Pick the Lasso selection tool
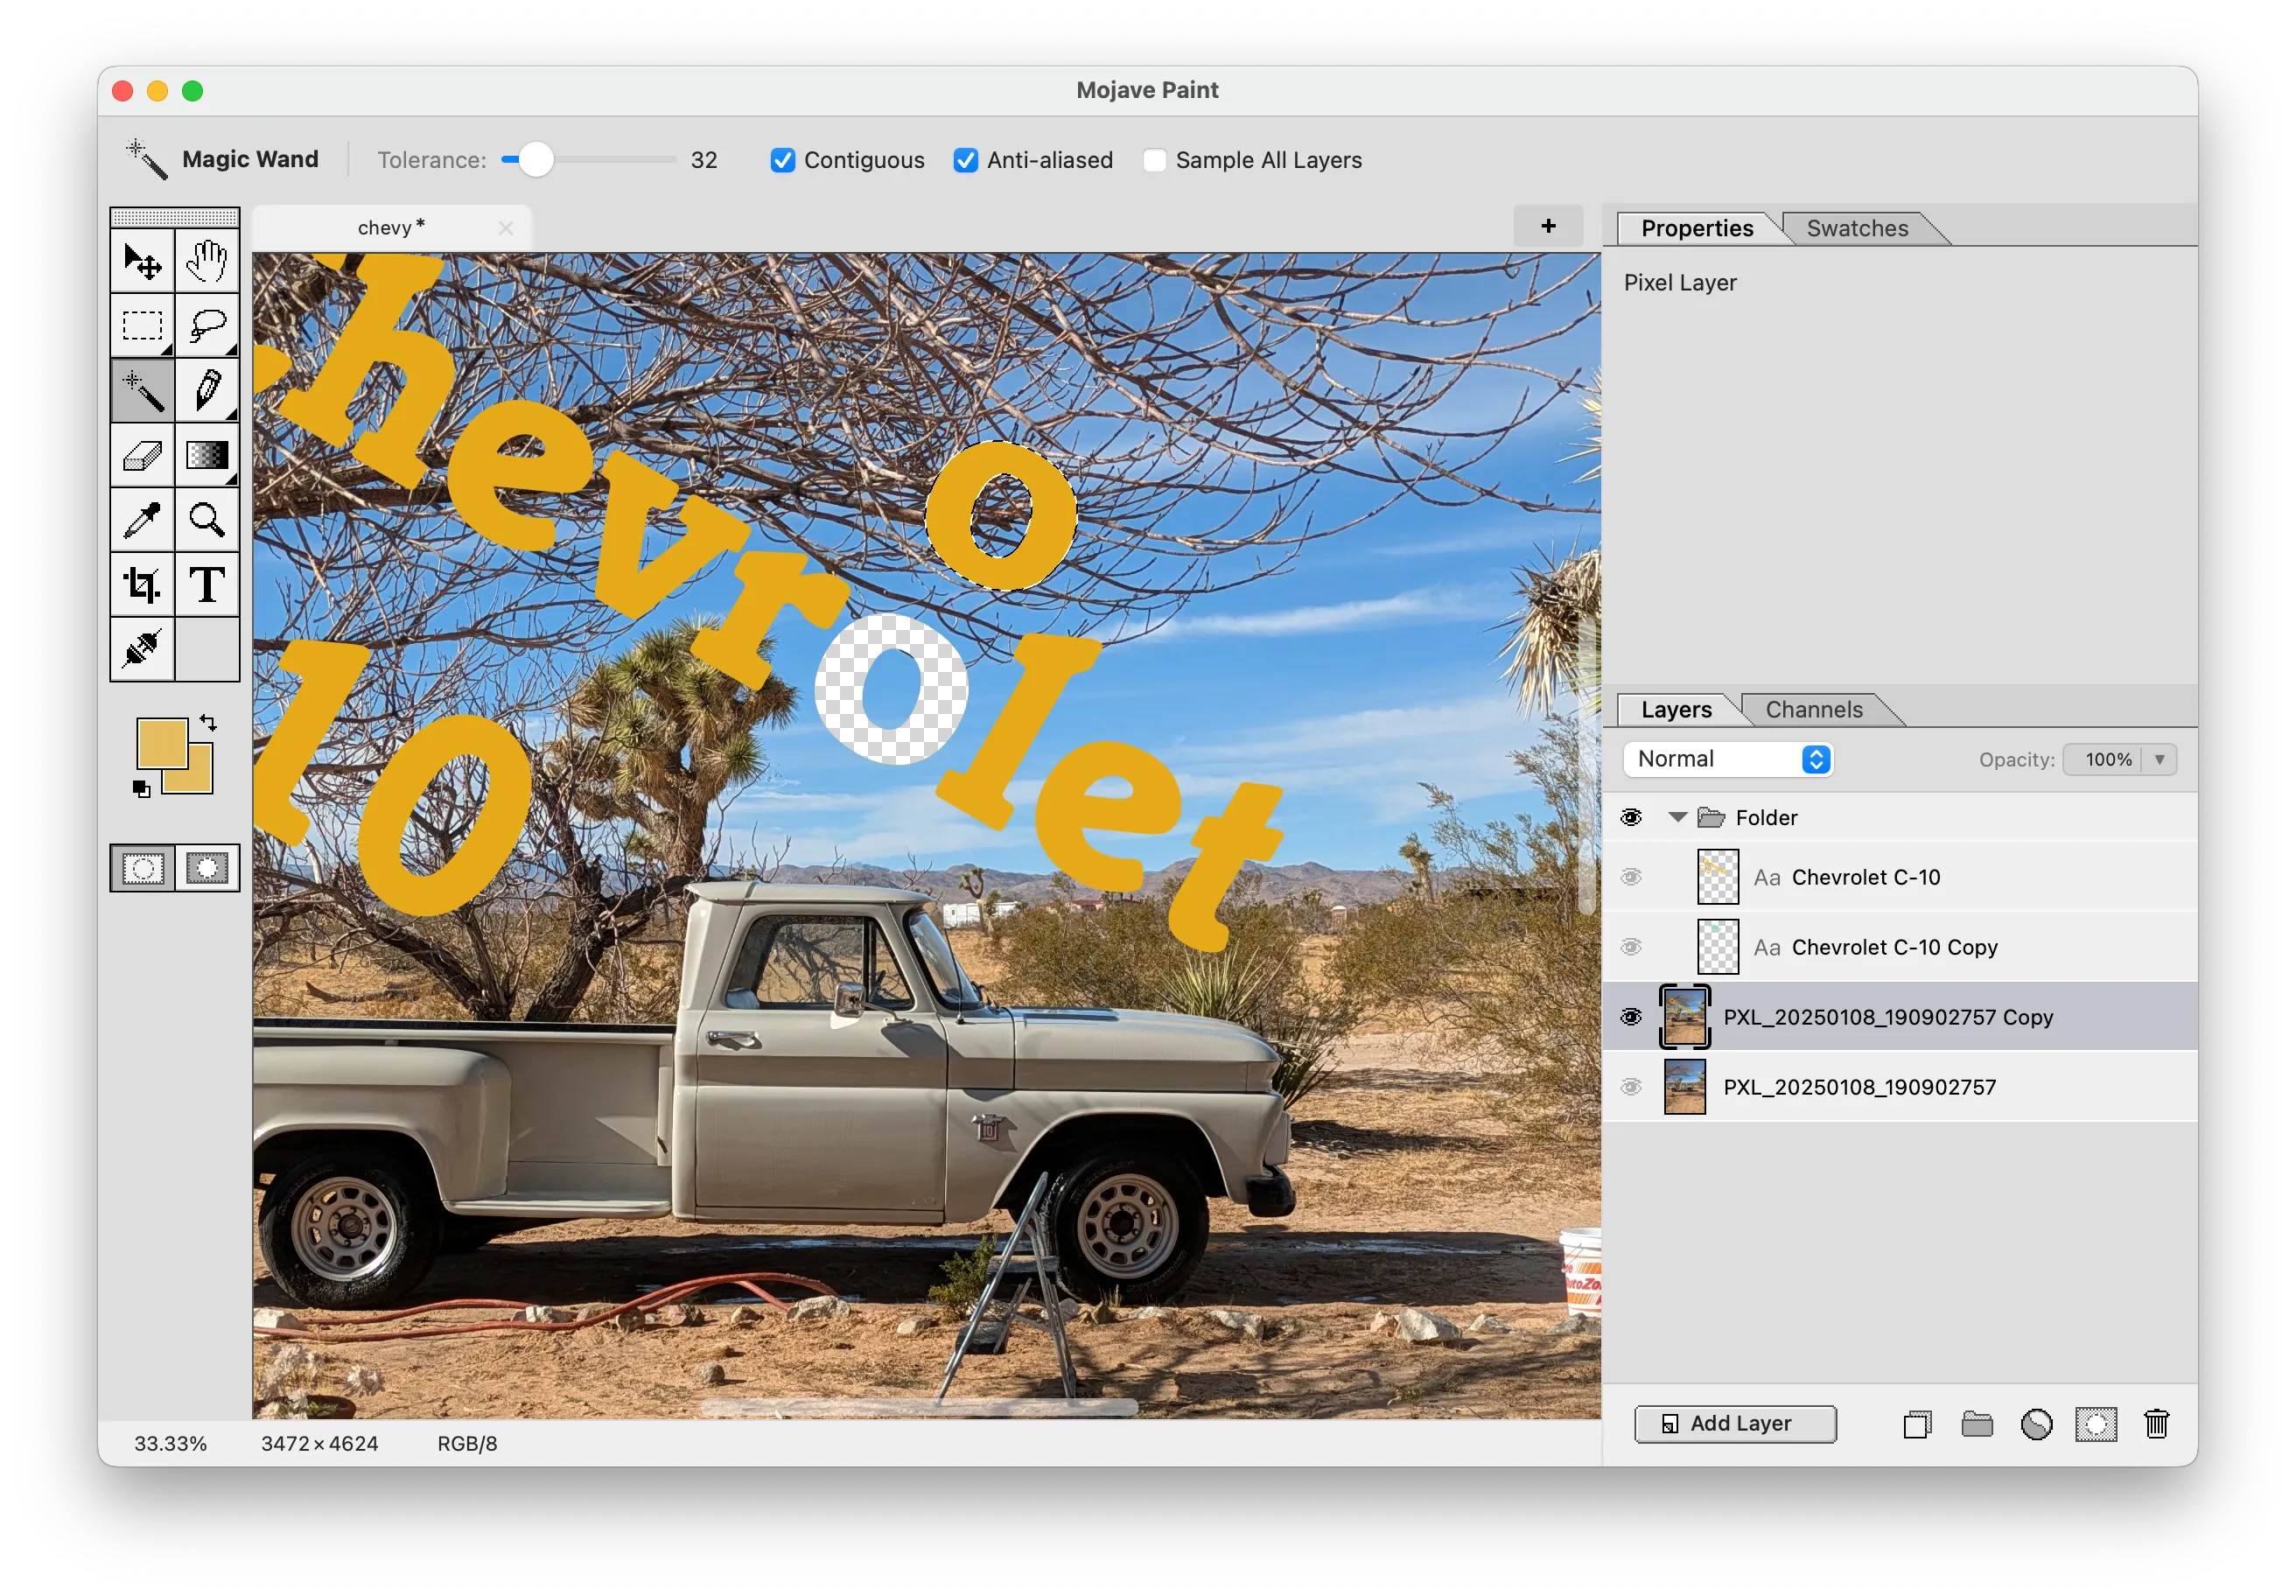The height and width of the screenshot is (1596, 2296). coord(207,326)
